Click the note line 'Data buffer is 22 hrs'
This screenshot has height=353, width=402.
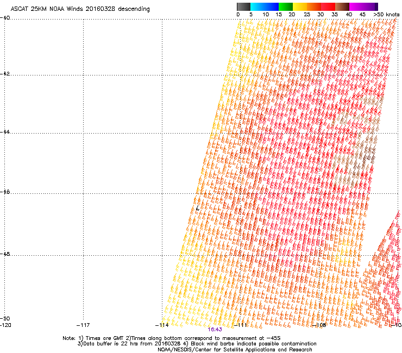click(x=111, y=344)
